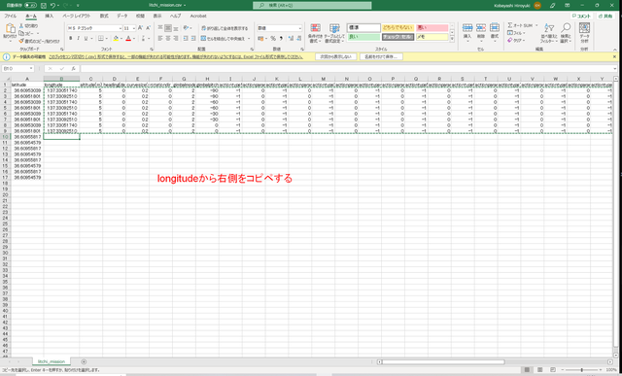
Task: Open the font size dropdown showing 11
Action: (134, 28)
